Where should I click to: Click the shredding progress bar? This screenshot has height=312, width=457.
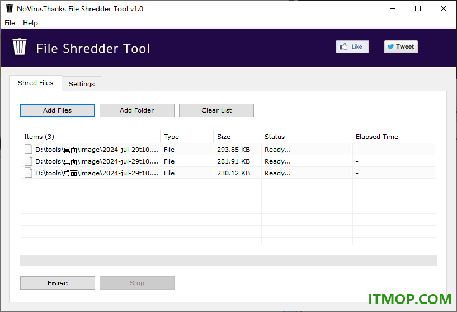[228, 260]
